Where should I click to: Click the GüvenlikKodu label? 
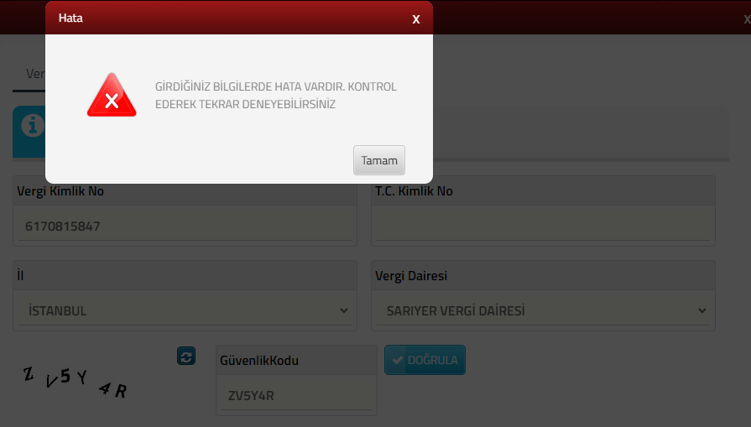[x=259, y=361]
